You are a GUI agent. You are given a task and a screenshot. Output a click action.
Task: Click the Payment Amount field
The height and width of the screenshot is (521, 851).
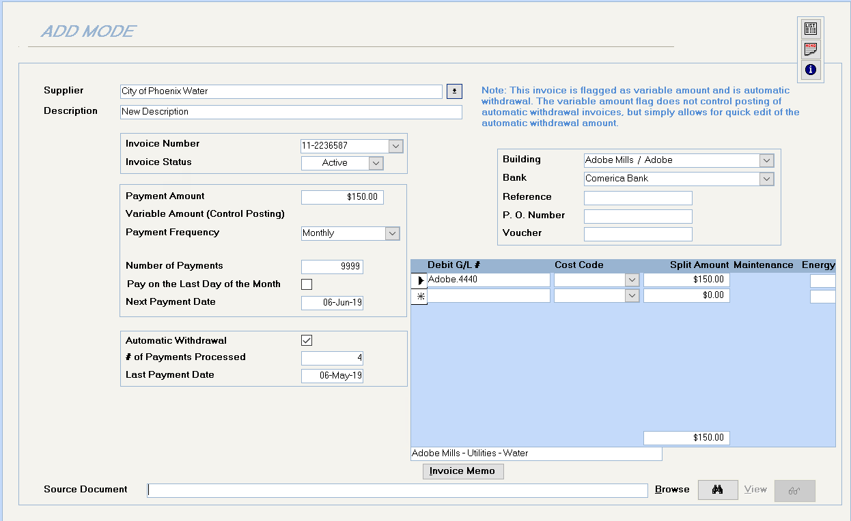342,197
